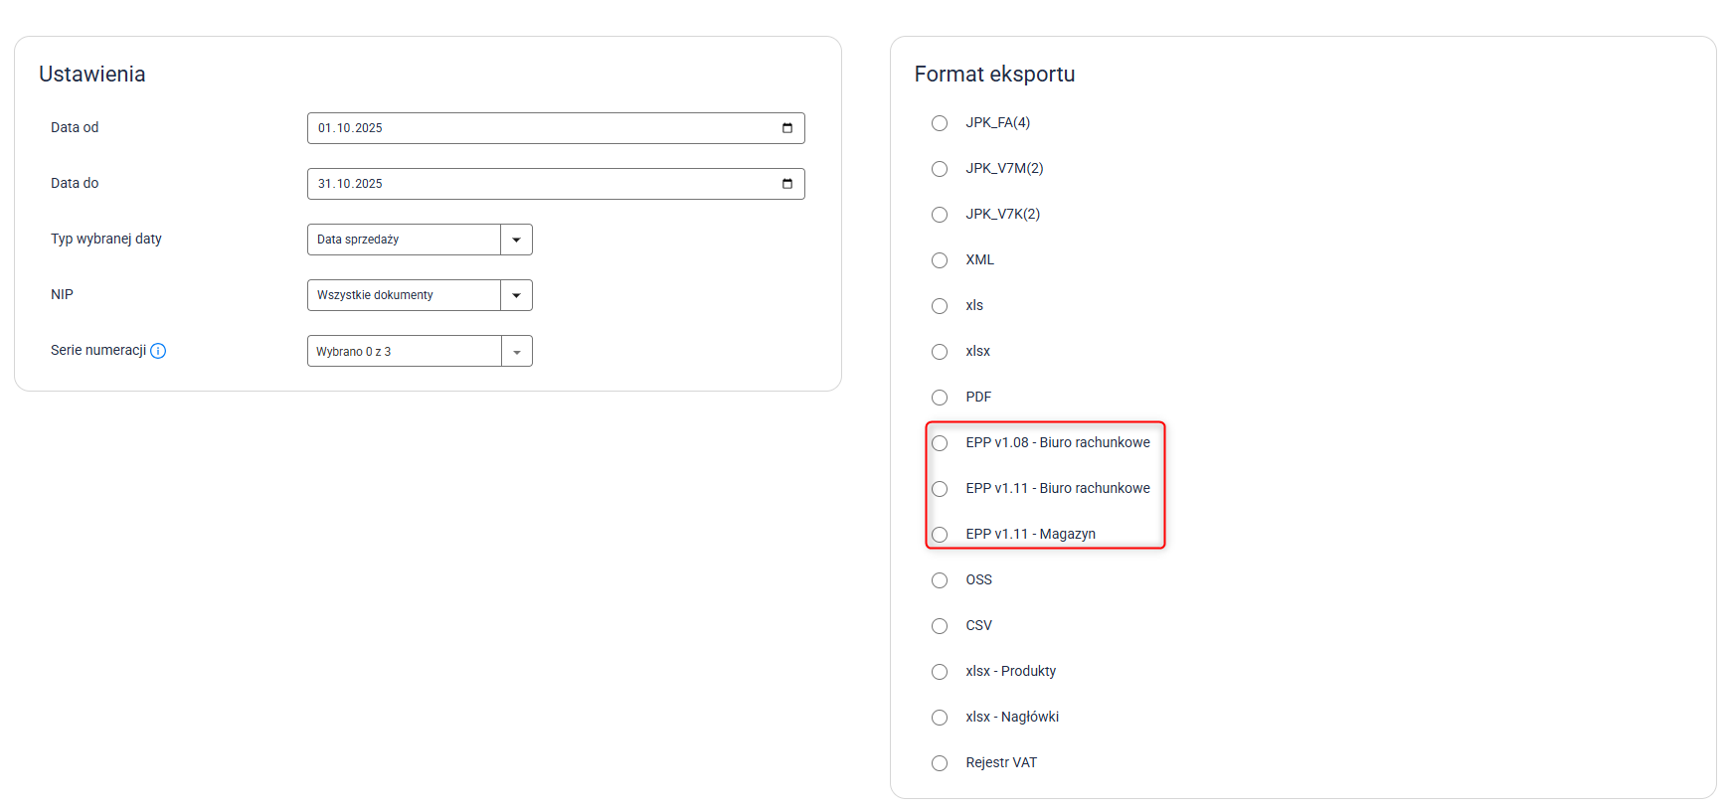Choose xlsx - Produkty export

coord(940,672)
